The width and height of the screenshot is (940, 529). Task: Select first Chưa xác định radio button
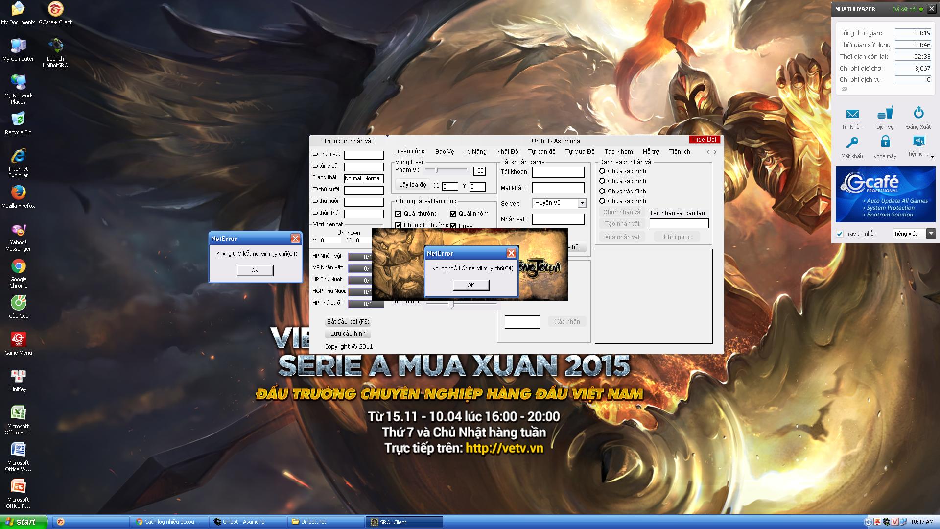coord(602,171)
